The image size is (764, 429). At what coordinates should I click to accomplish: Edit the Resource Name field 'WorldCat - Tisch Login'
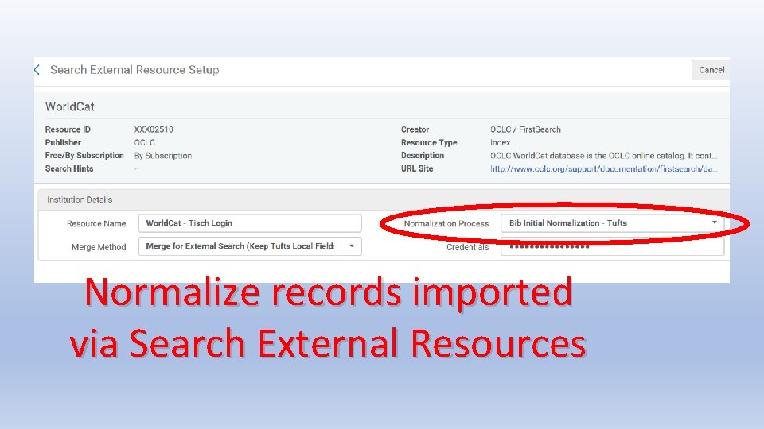pyautogui.click(x=250, y=223)
